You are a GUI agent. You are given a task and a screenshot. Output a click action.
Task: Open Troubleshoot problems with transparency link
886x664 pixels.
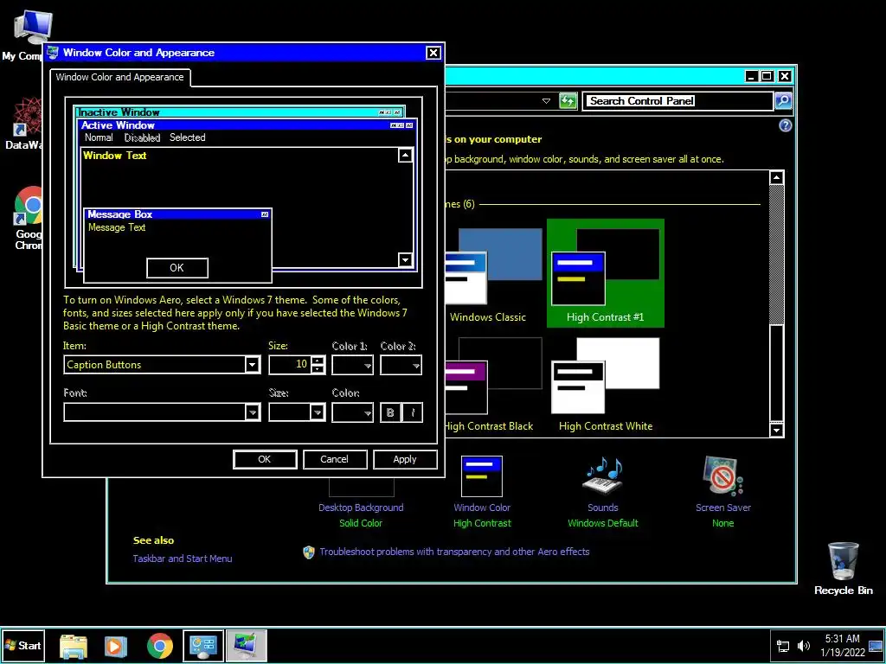point(454,552)
